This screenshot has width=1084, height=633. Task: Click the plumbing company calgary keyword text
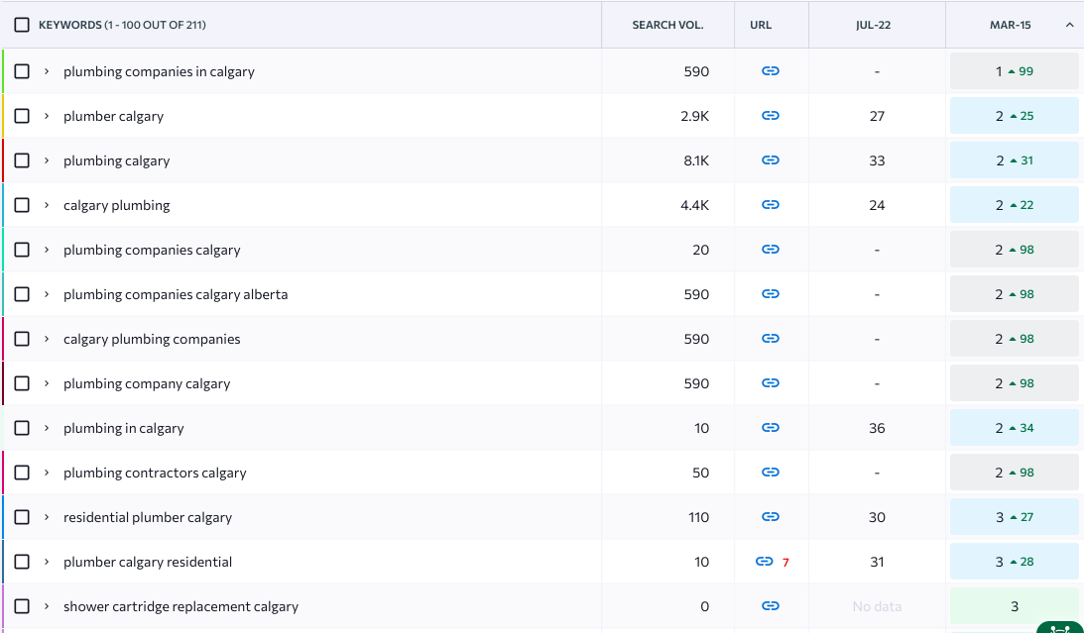click(x=147, y=383)
